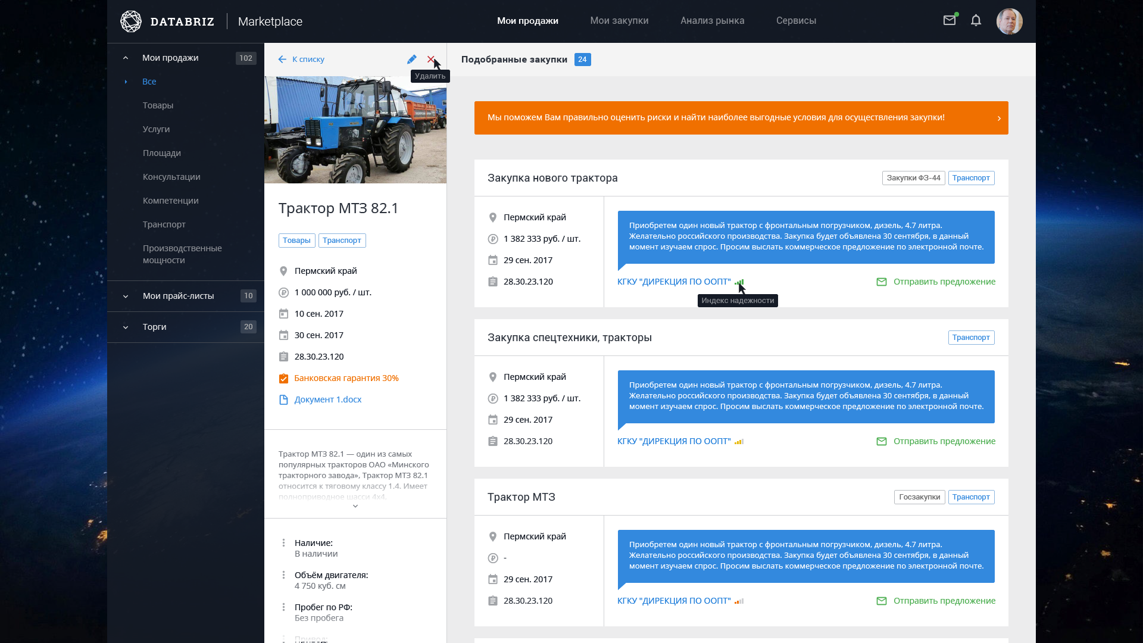Click envelope icon in Закупка спецтехники card
Viewport: 1143px width, 643px height.
pyautogui.click(x=882, y=441)
